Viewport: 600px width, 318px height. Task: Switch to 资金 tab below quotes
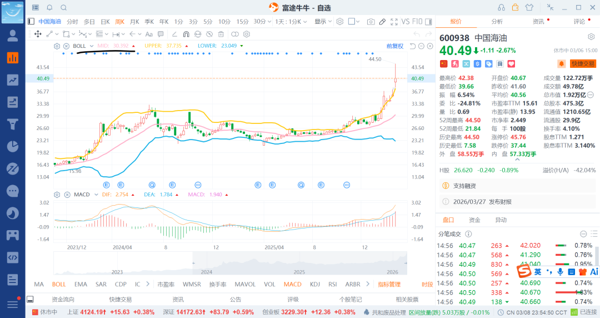tap(474, 220)
